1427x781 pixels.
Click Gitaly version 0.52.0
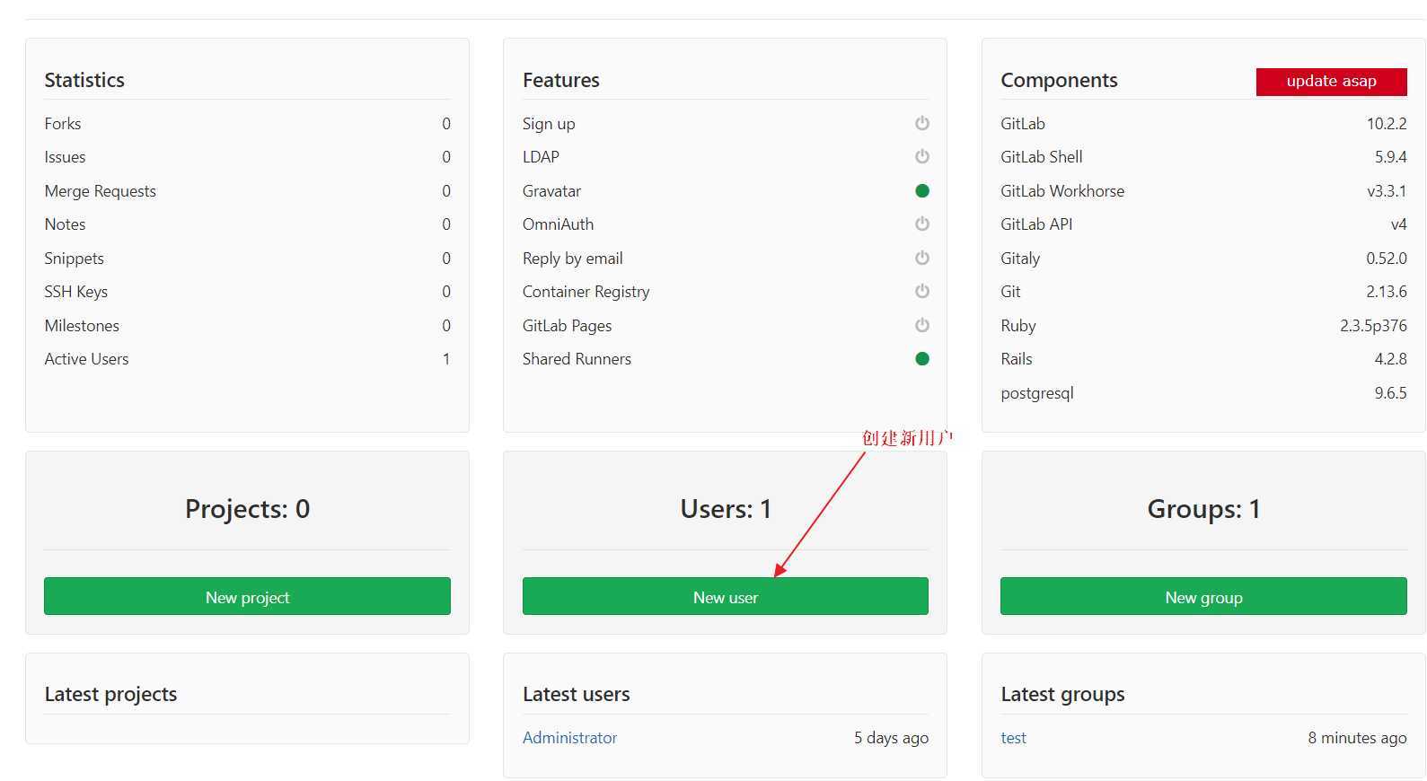[1387, 258]
